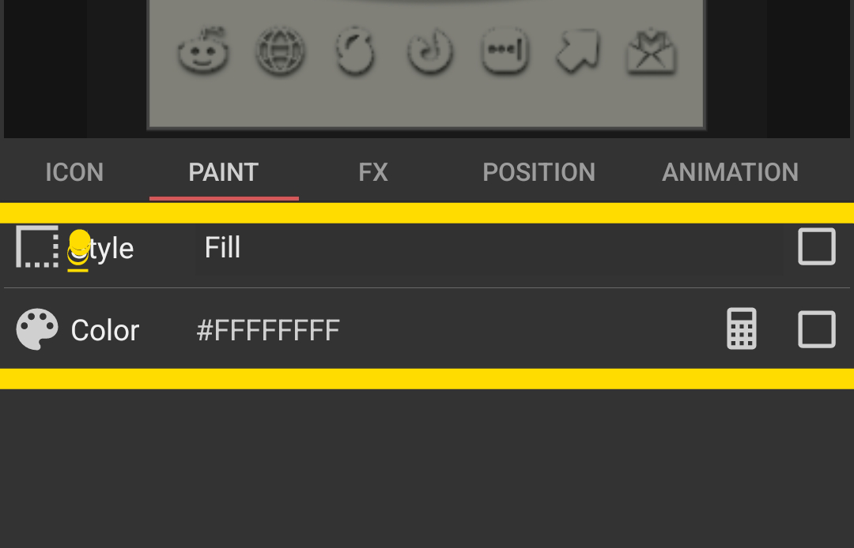Select the PAINT tab
Screen dimensions: 854x548
click(224, 172)
